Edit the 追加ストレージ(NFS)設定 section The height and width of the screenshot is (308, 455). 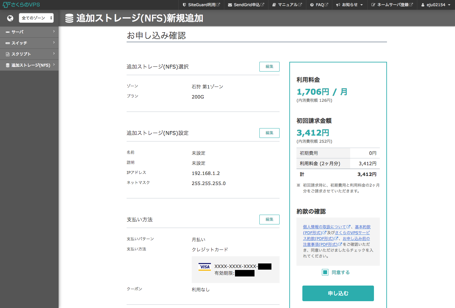tap(269, 133)
